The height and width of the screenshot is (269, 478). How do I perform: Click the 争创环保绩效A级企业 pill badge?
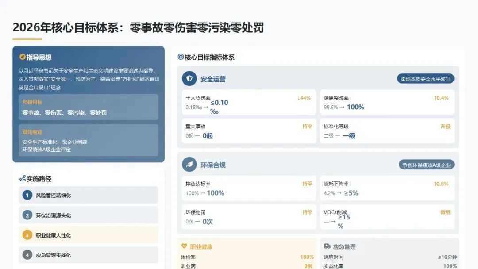[x=427, y=165]
